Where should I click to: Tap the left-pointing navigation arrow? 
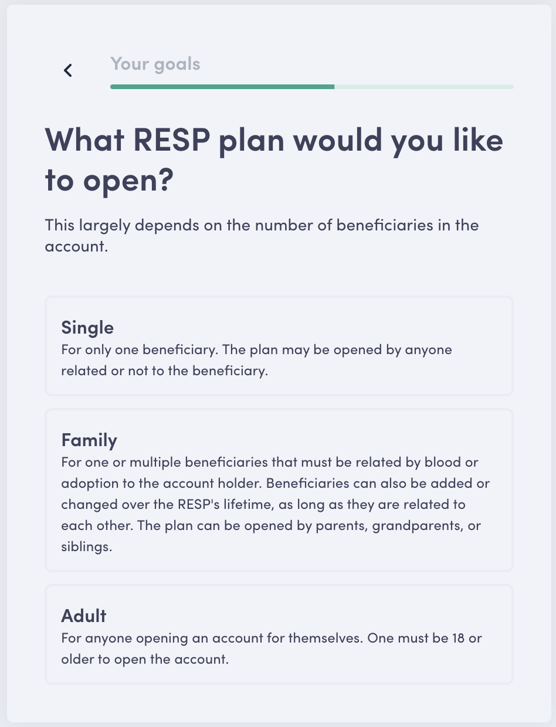click(x=68, y=70)
